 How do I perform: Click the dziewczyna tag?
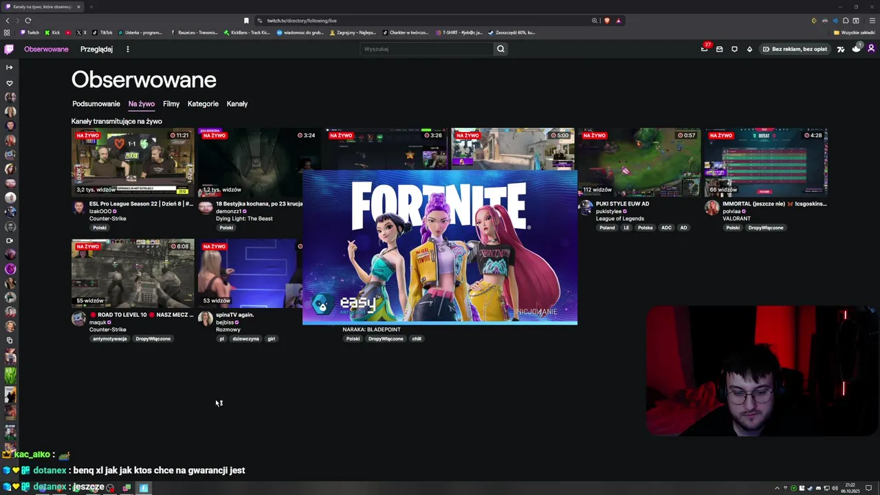(245, 338)
